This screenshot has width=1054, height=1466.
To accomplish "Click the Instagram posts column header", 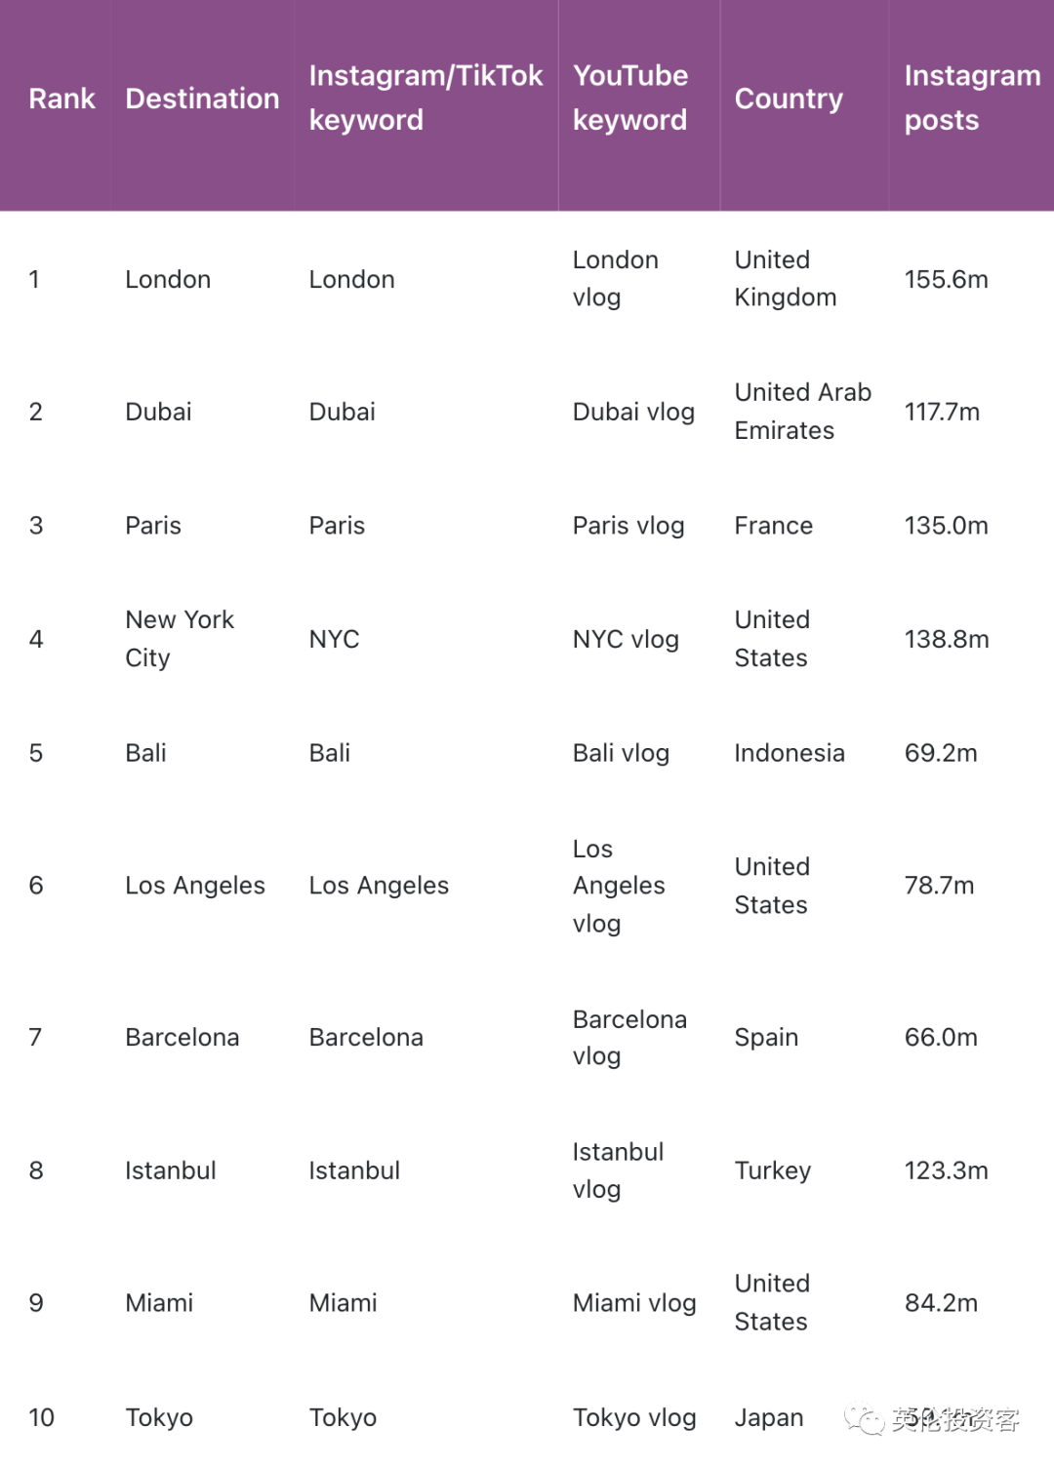I will [x=972, y=98].
